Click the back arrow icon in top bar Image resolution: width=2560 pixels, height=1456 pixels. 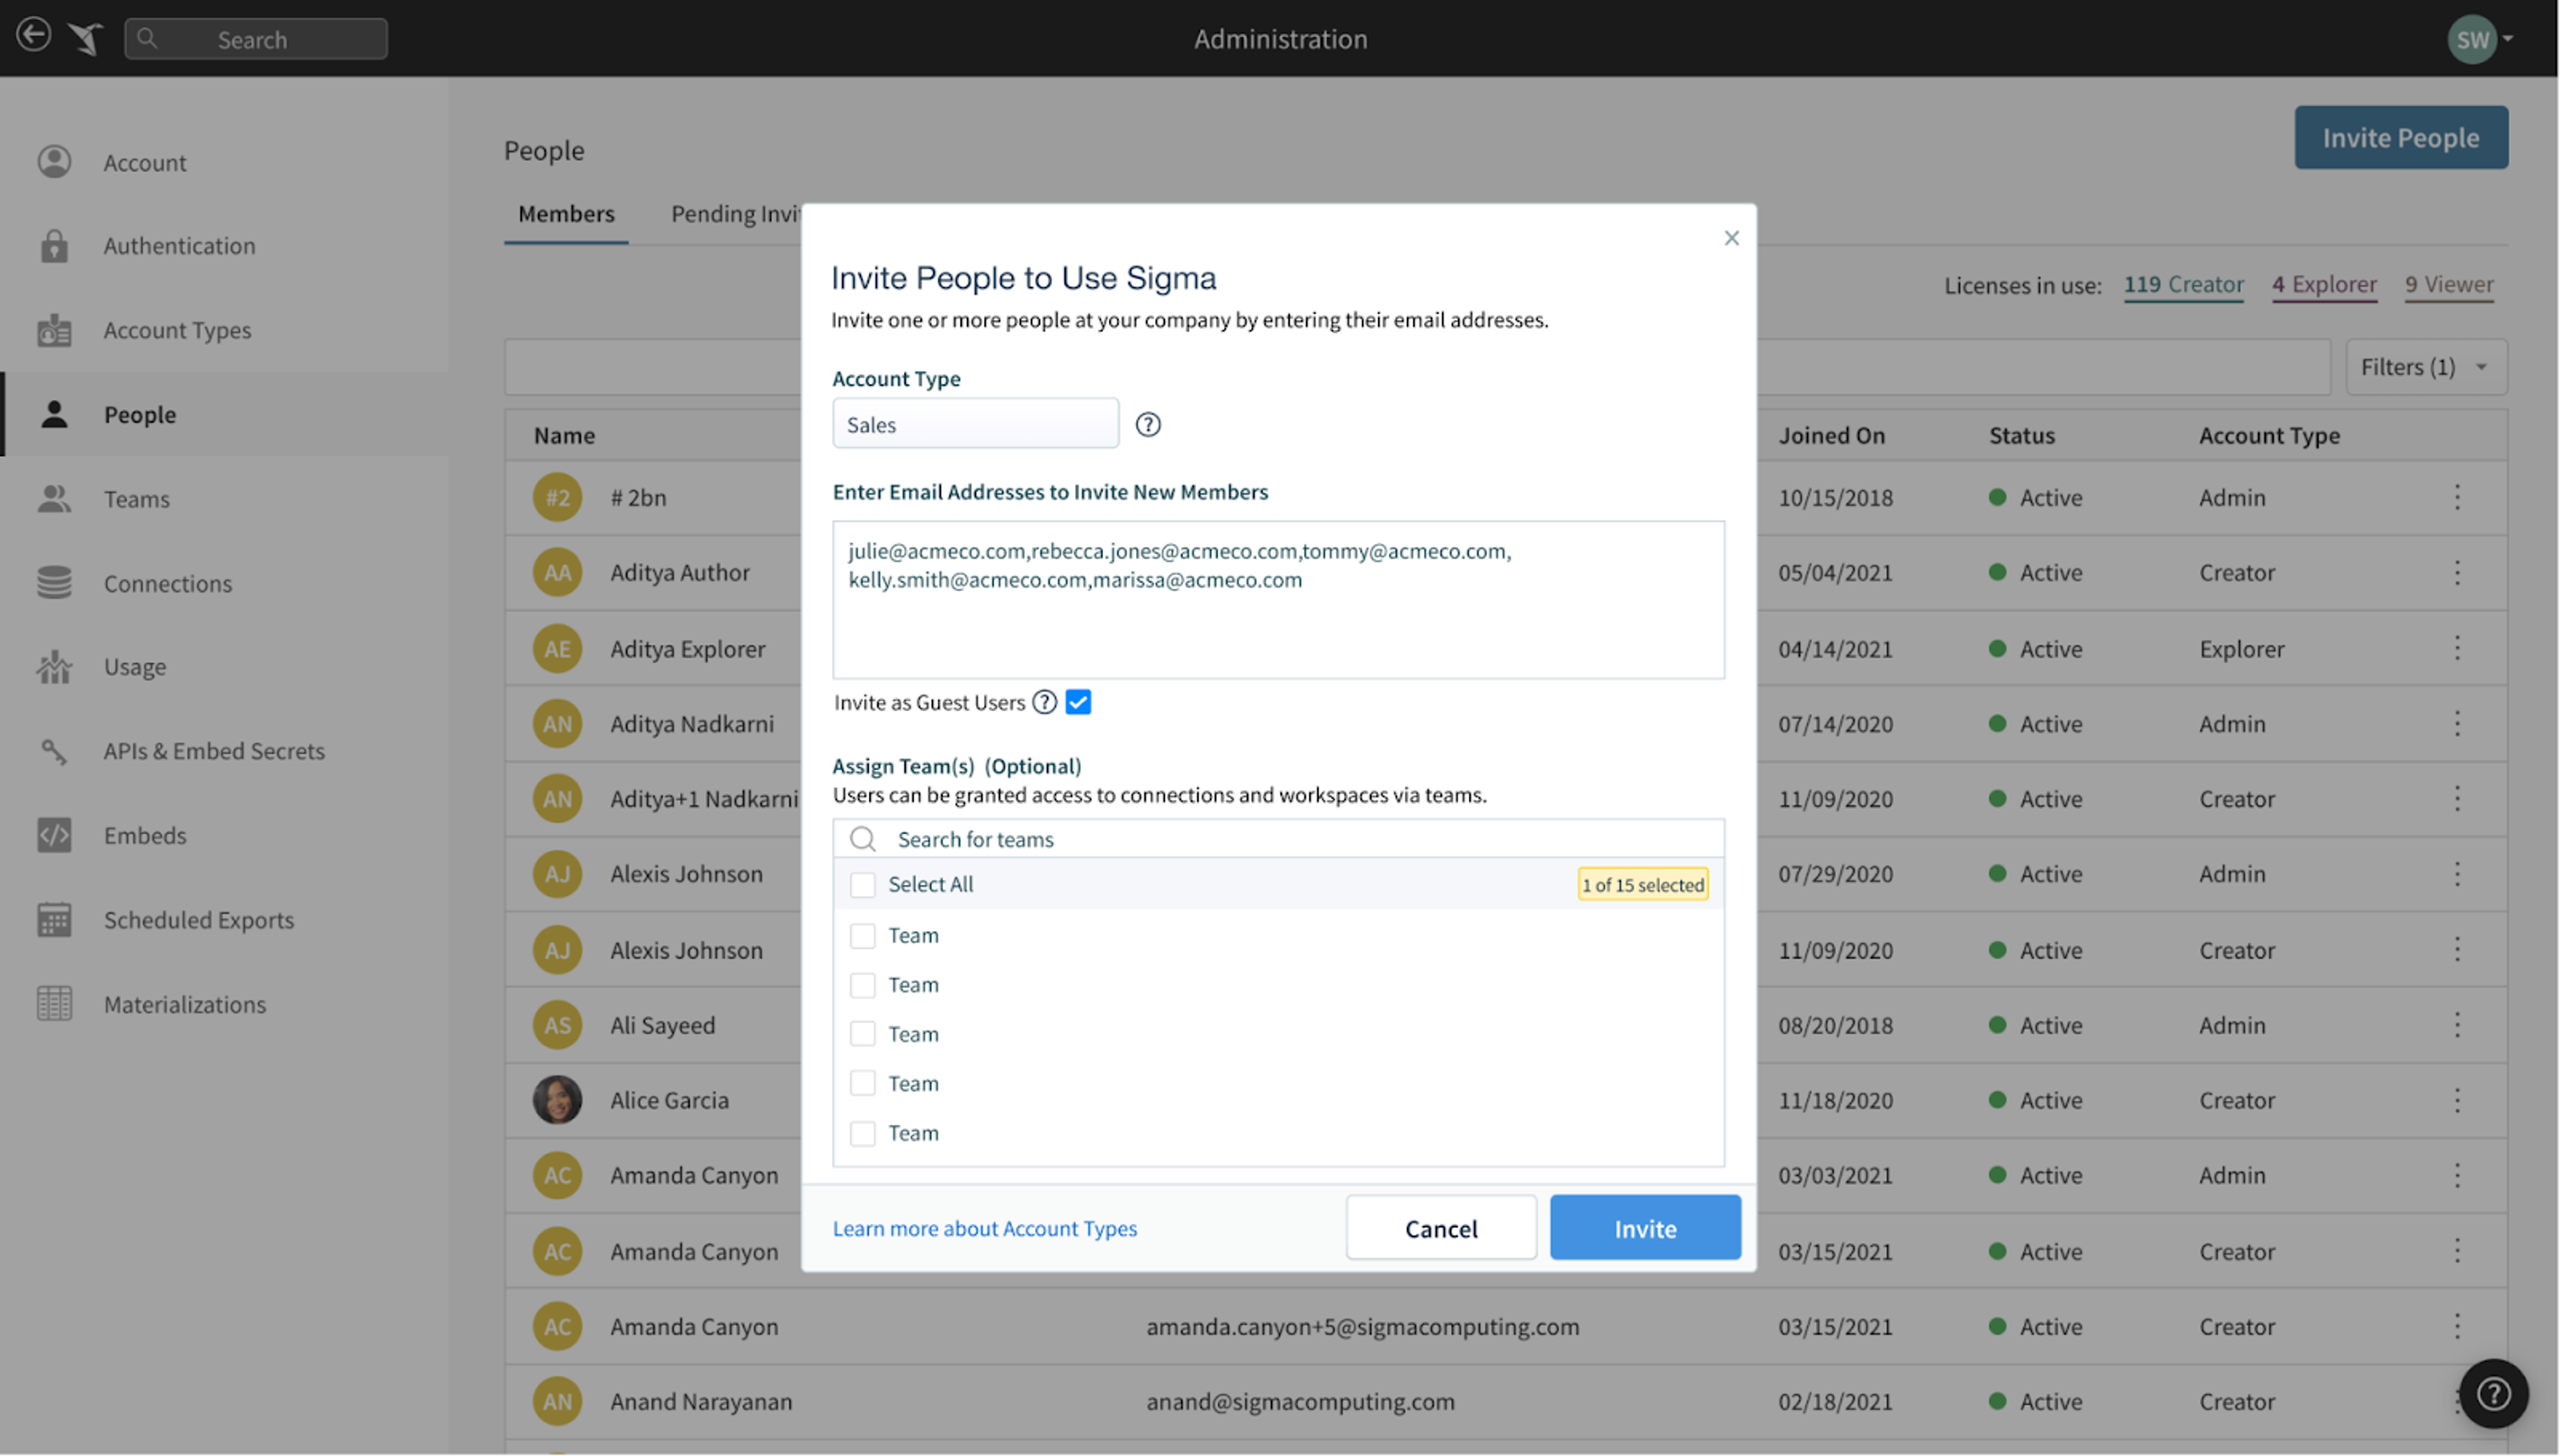(x=34, y=36)
